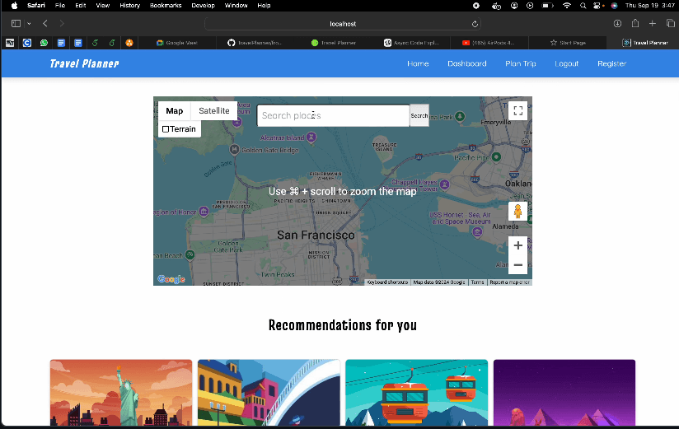Open the Siri menu bar icon
The image size is (679, 429).
pos(614,6)
